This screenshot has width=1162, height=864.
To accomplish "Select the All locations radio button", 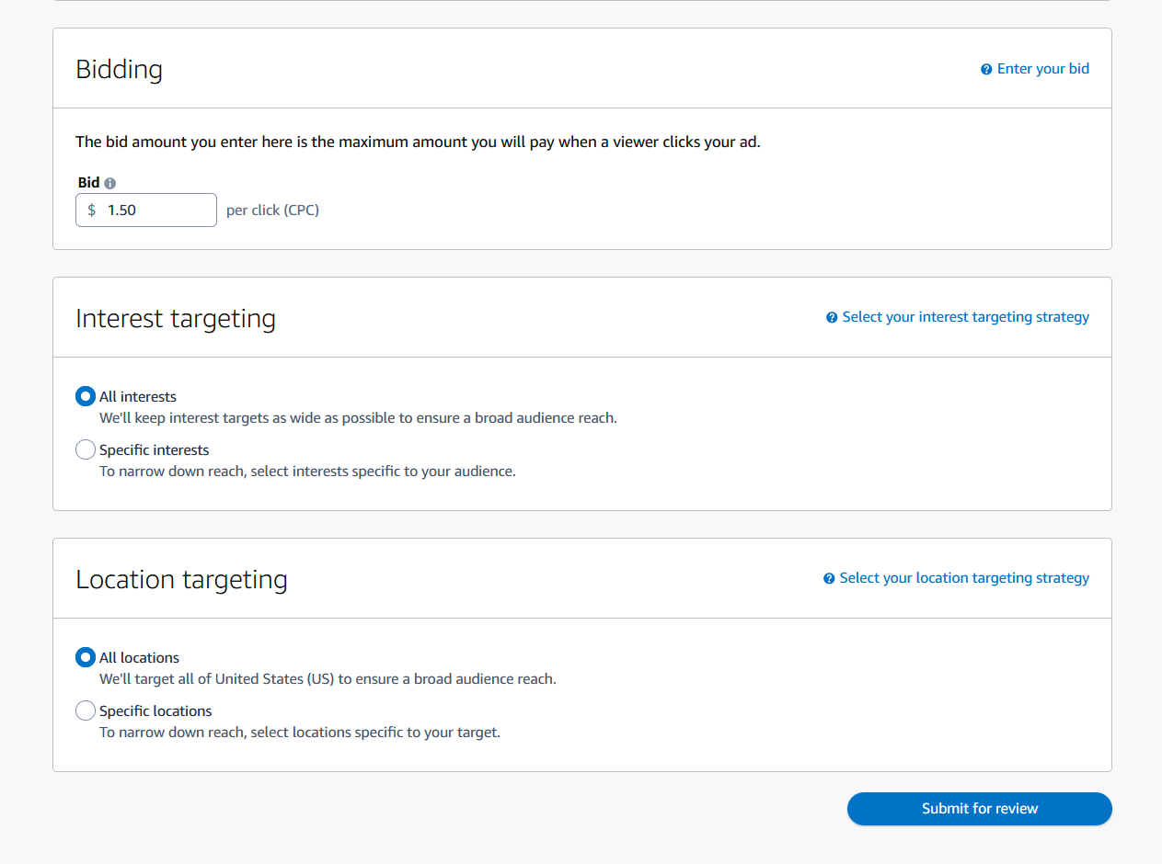I will click(x=85, y=657).
